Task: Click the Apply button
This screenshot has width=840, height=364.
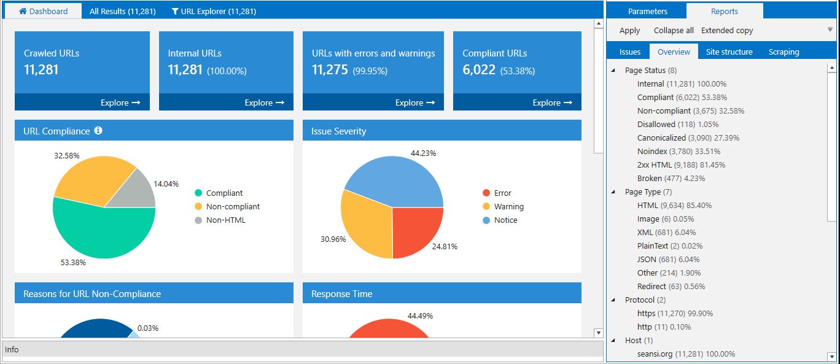Action: coord(629,30)
